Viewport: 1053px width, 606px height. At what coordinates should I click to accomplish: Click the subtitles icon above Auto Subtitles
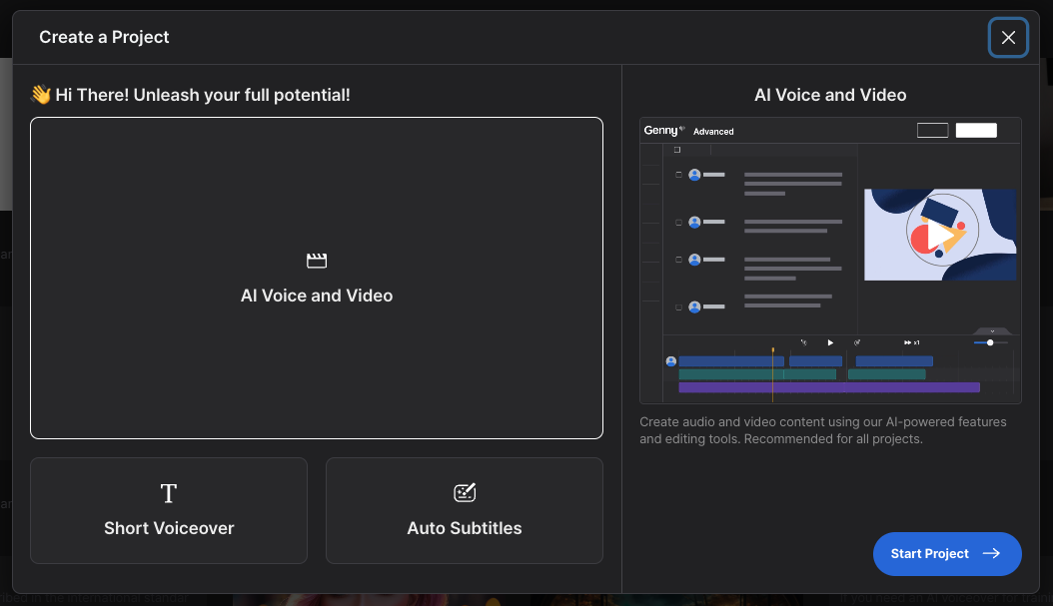[x=464, y=492]
